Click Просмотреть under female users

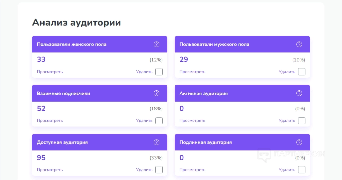50,72
